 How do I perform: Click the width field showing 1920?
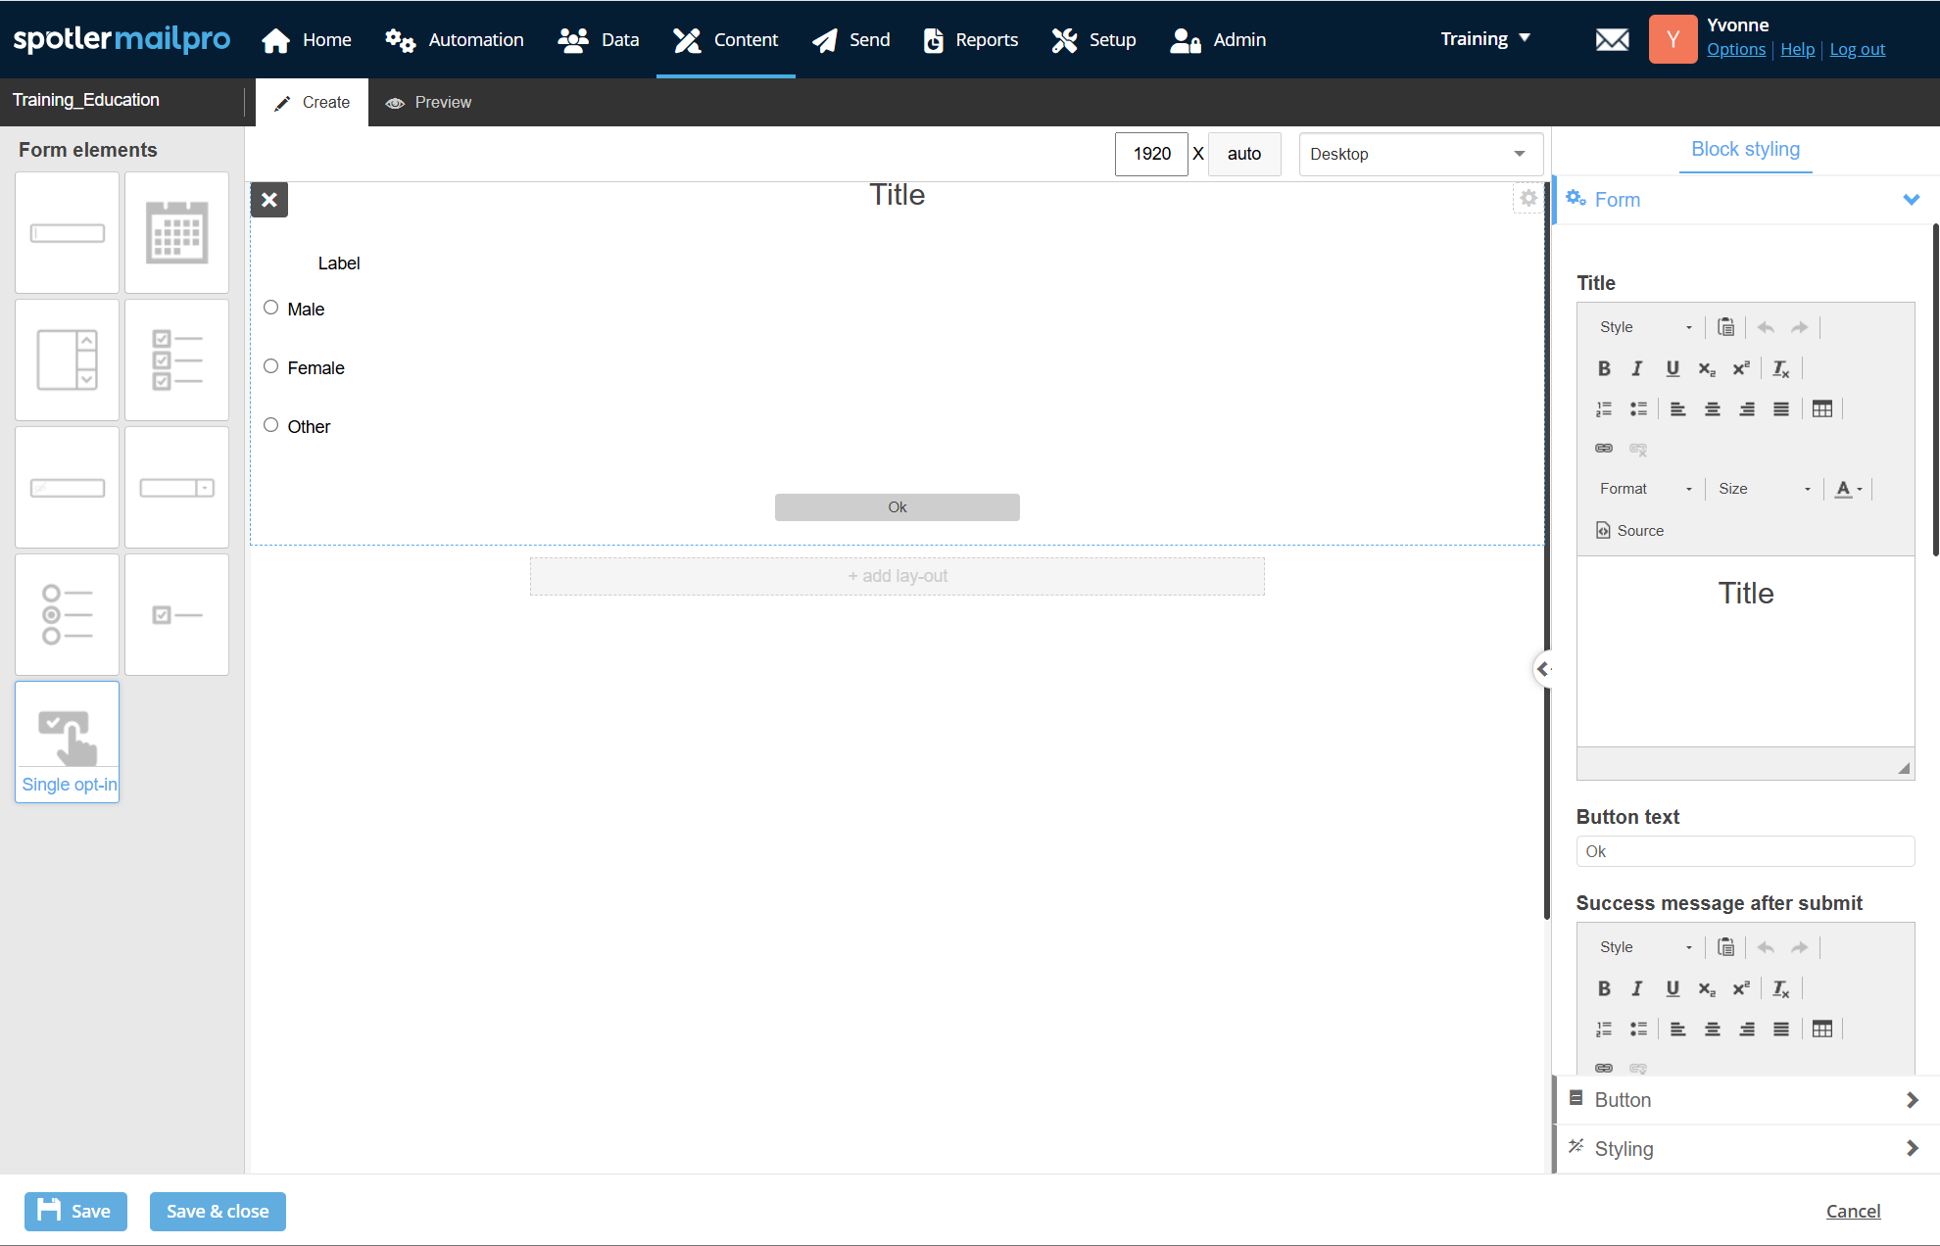click(x=1151, y=154)
